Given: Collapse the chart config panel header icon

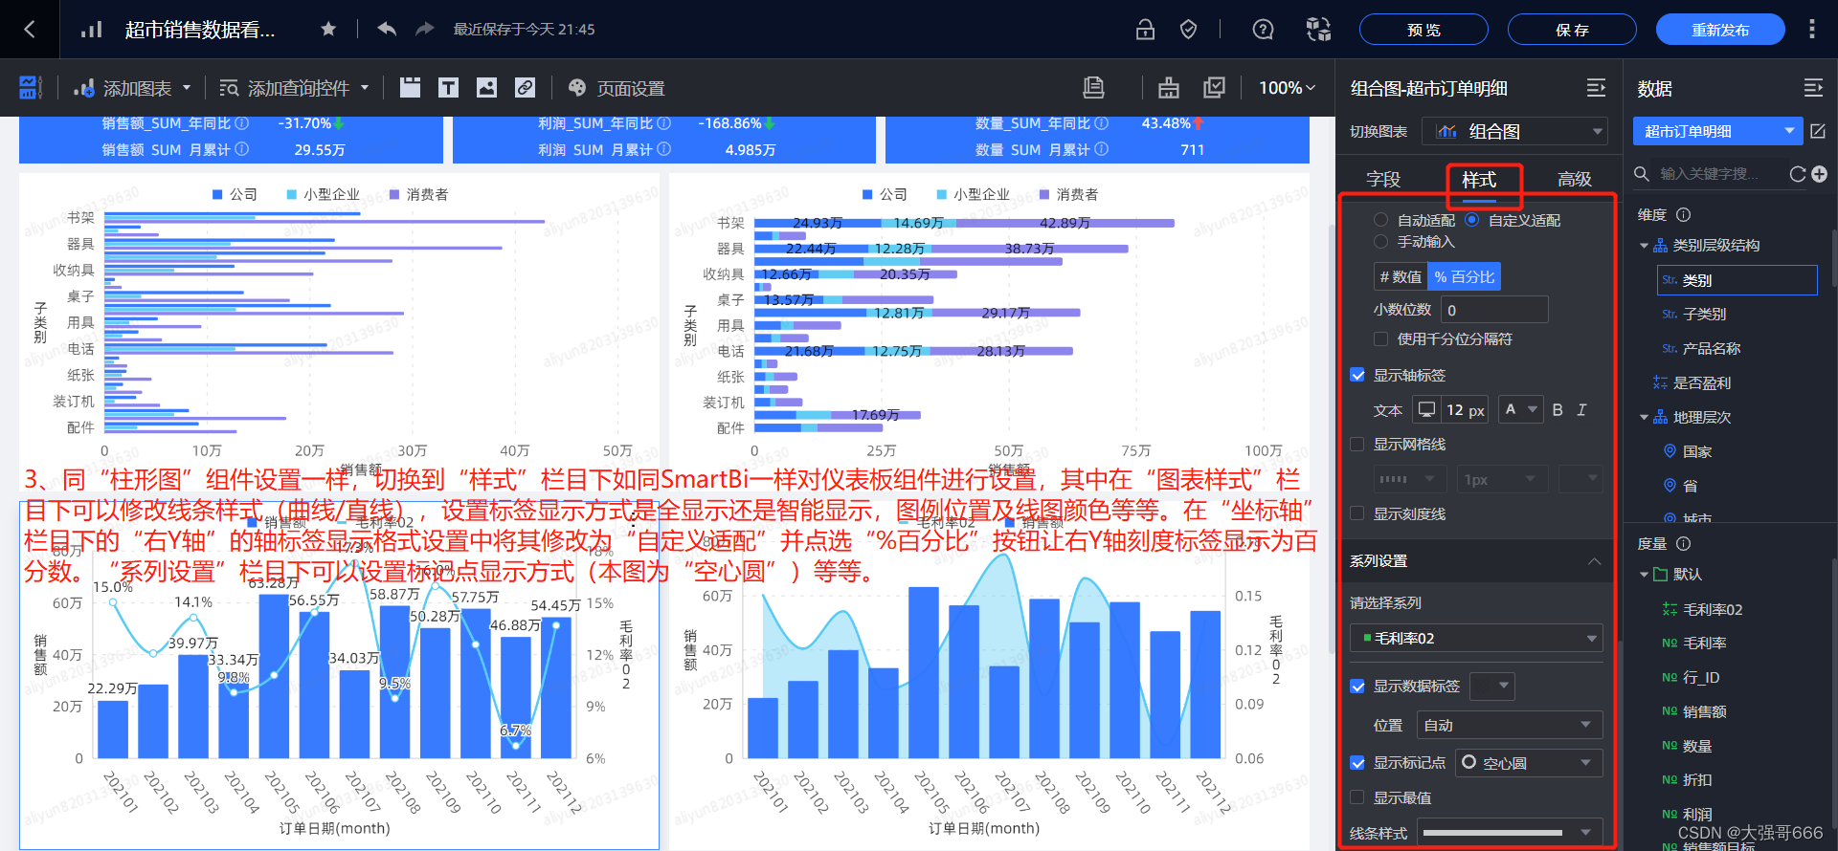Looking at the screenshot, I should 1596,88.
